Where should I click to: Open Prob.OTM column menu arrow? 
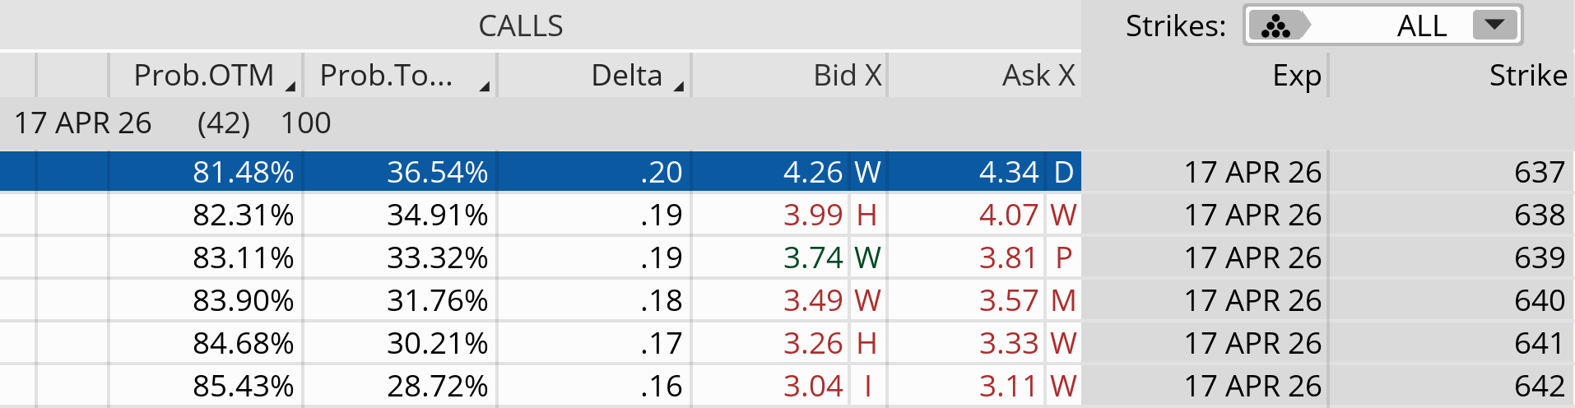pos(290,86)
